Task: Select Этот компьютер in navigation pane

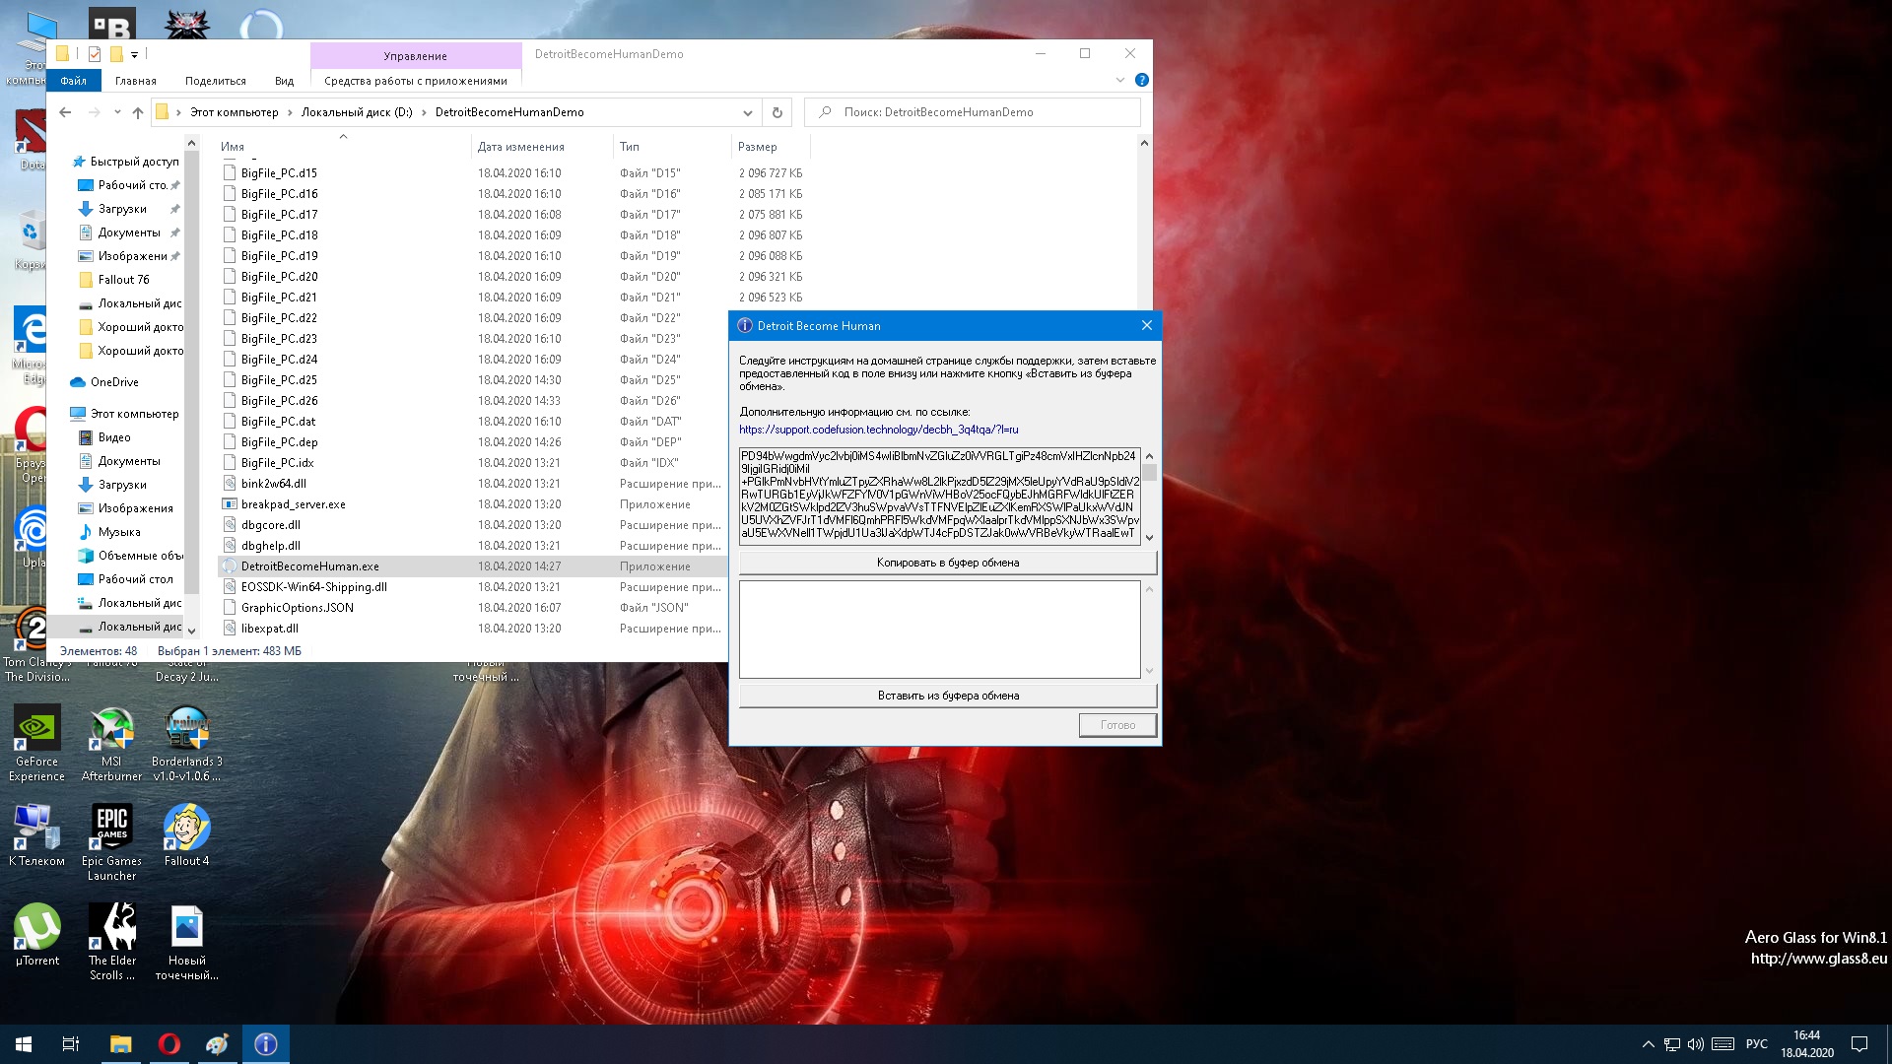Action: pos(134,414)
